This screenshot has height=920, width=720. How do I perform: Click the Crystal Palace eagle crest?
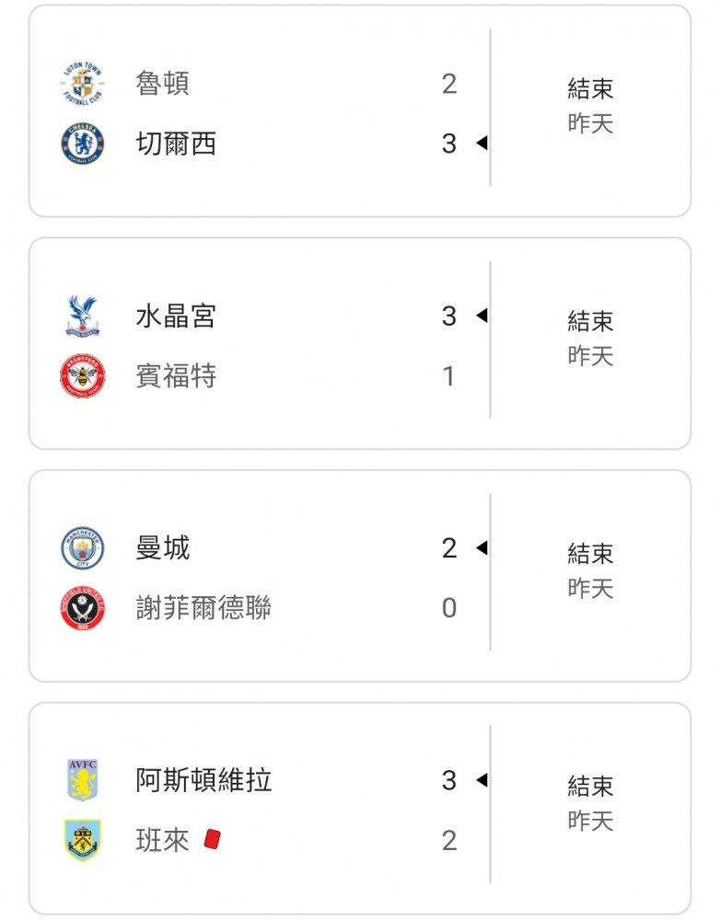82,316
